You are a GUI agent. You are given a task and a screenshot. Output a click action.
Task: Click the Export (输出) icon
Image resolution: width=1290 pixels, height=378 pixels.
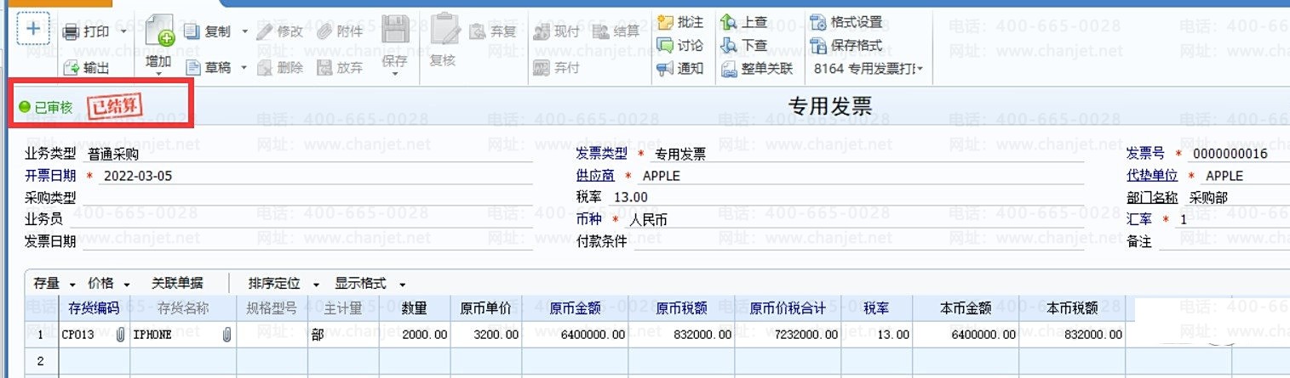click(x=72, y=68)
